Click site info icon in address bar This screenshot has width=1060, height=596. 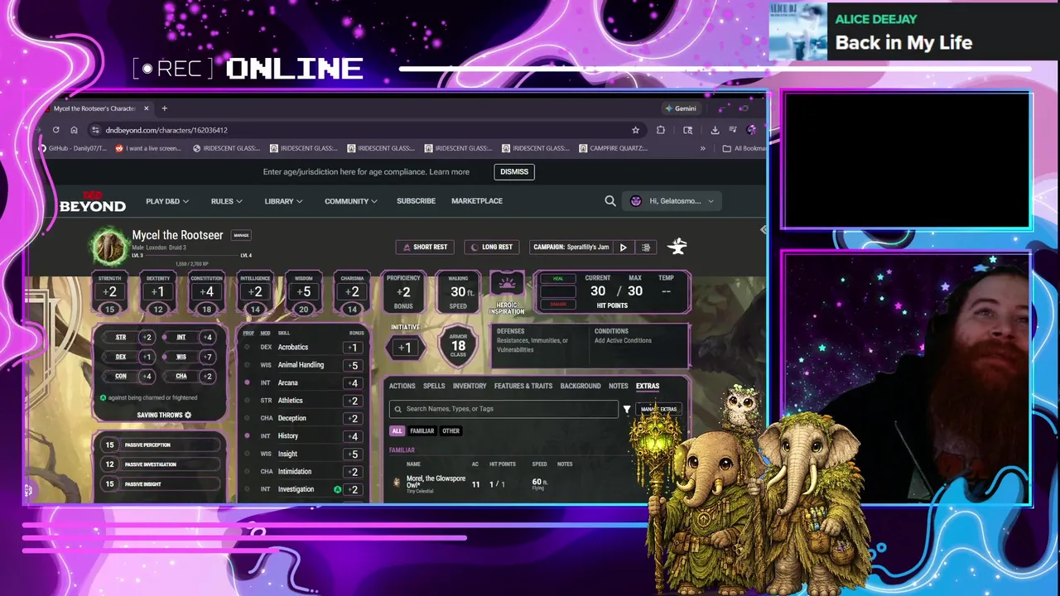pyautogui.click(x=95, y=130)
